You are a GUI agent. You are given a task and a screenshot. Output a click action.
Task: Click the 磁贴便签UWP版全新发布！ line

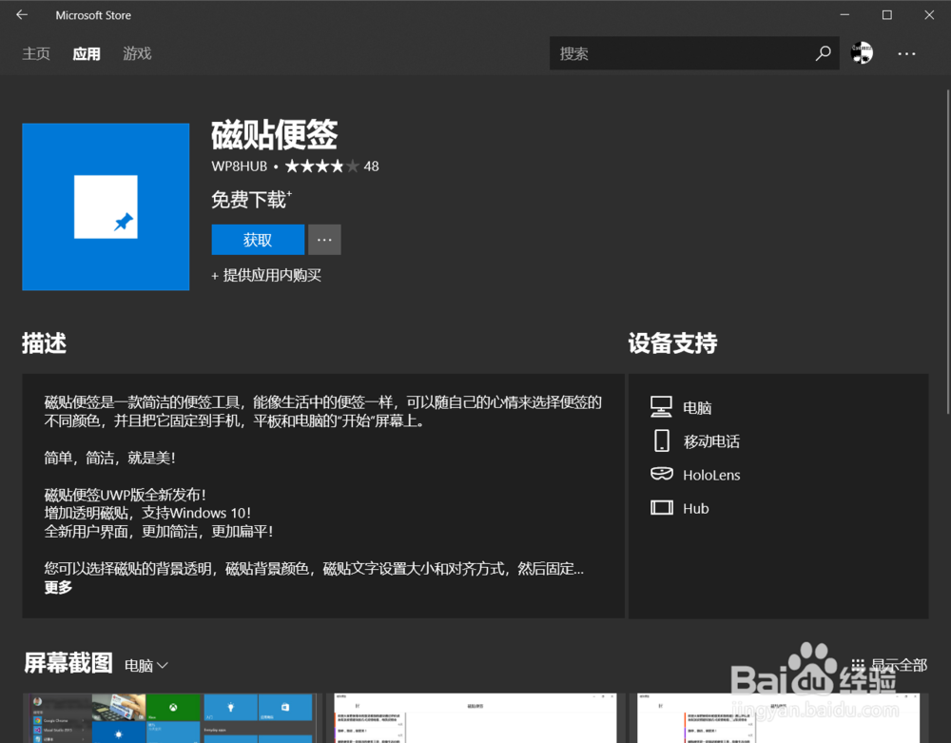125,495
